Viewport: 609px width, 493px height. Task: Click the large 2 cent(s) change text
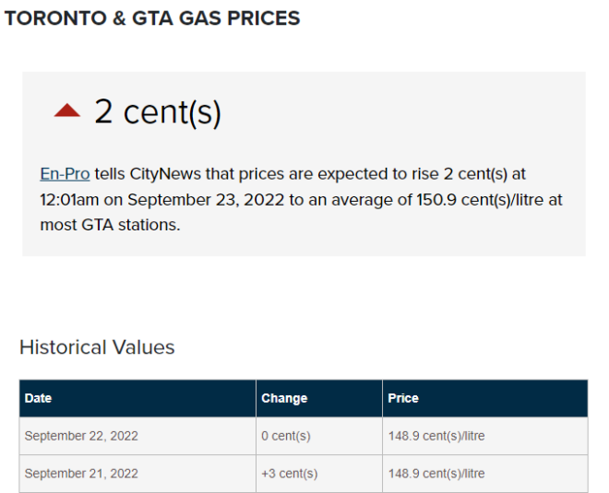coord(158,112)
